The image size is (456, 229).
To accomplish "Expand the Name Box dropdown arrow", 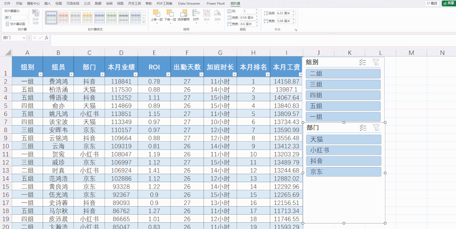I will coord(24,38).
